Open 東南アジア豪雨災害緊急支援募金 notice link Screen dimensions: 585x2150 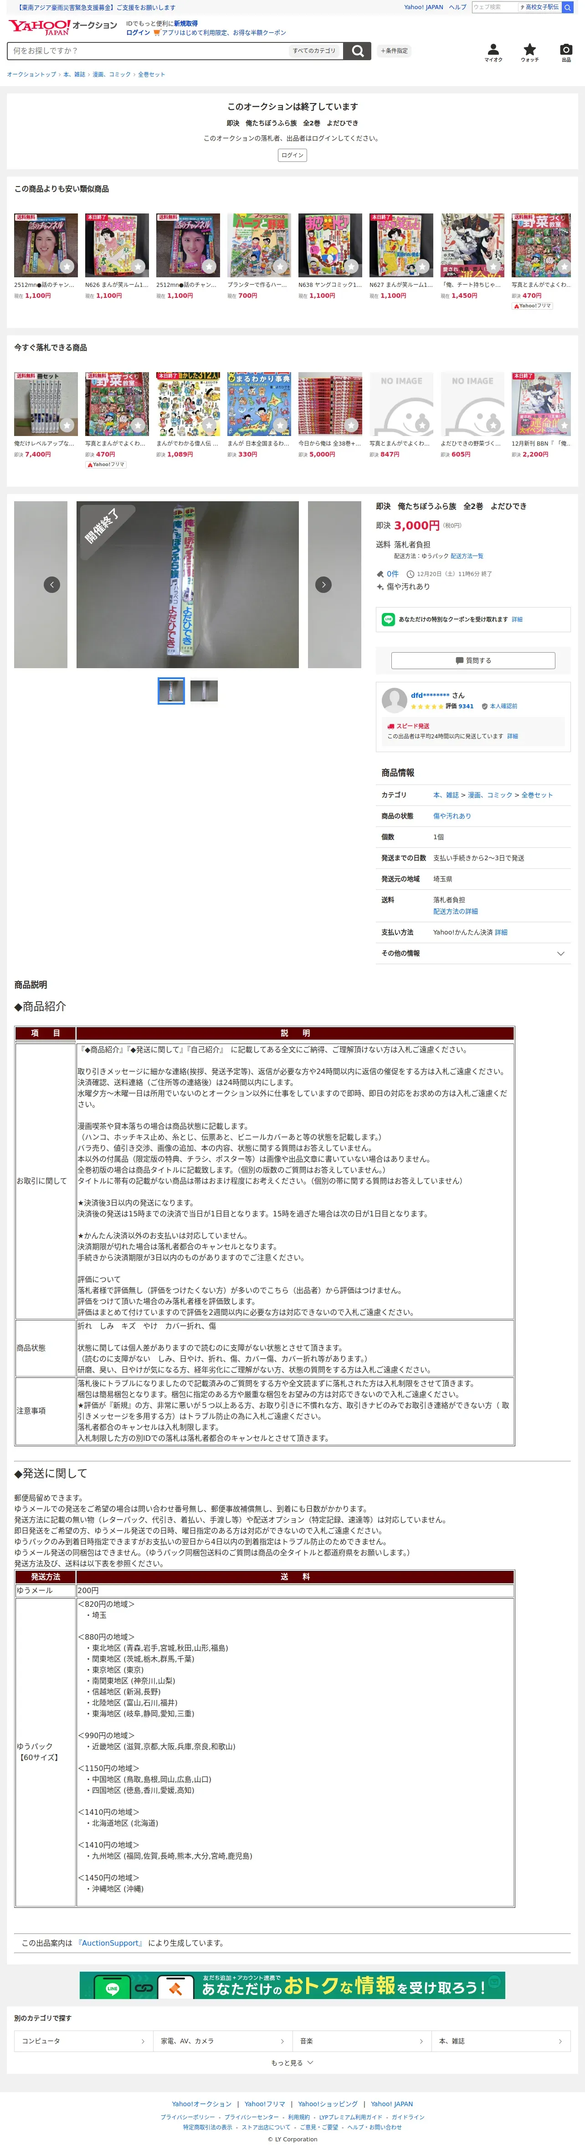point(97,7)
